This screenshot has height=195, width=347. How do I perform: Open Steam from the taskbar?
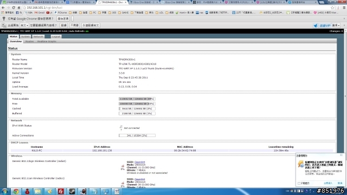[x=72, y=191]
